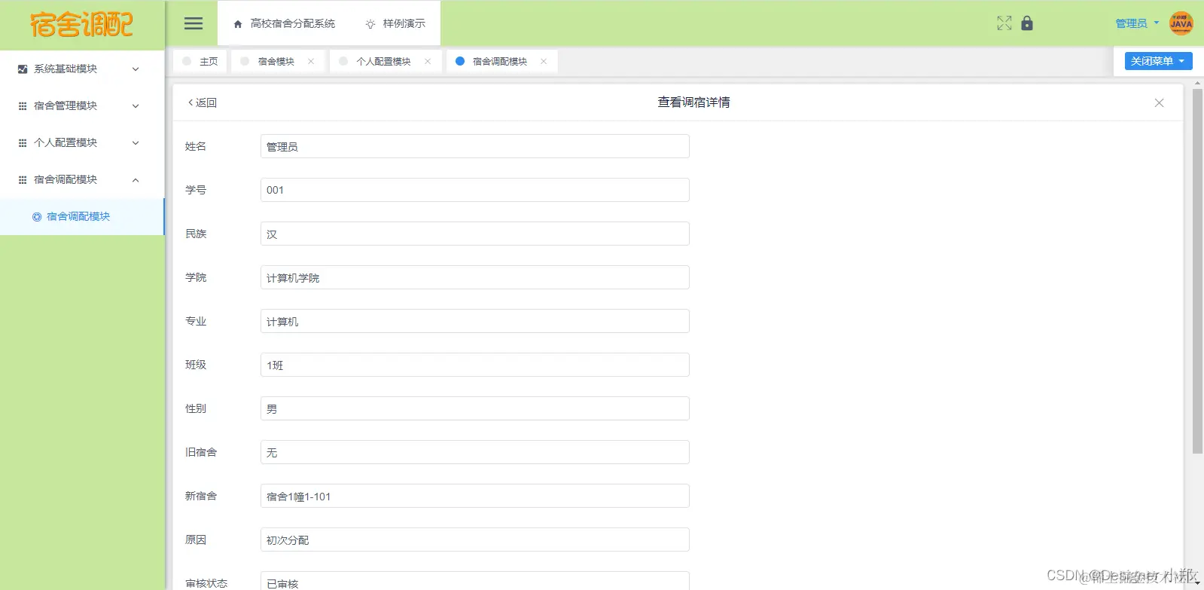This screenshot has height=590, width=1204.
Task: Click the 新宿舍 field showing 宿舍1幢1-101
Action: 474,496
